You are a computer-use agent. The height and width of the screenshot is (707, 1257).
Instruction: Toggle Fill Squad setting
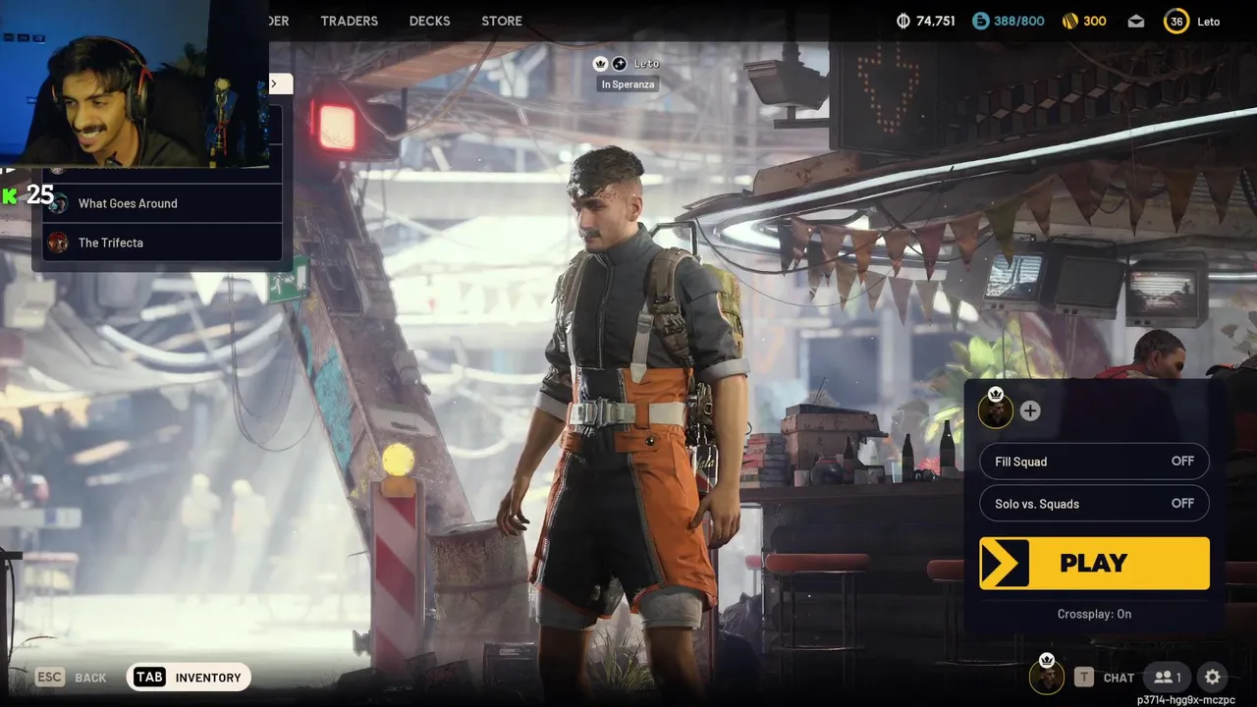click(x=1094, y=462)
